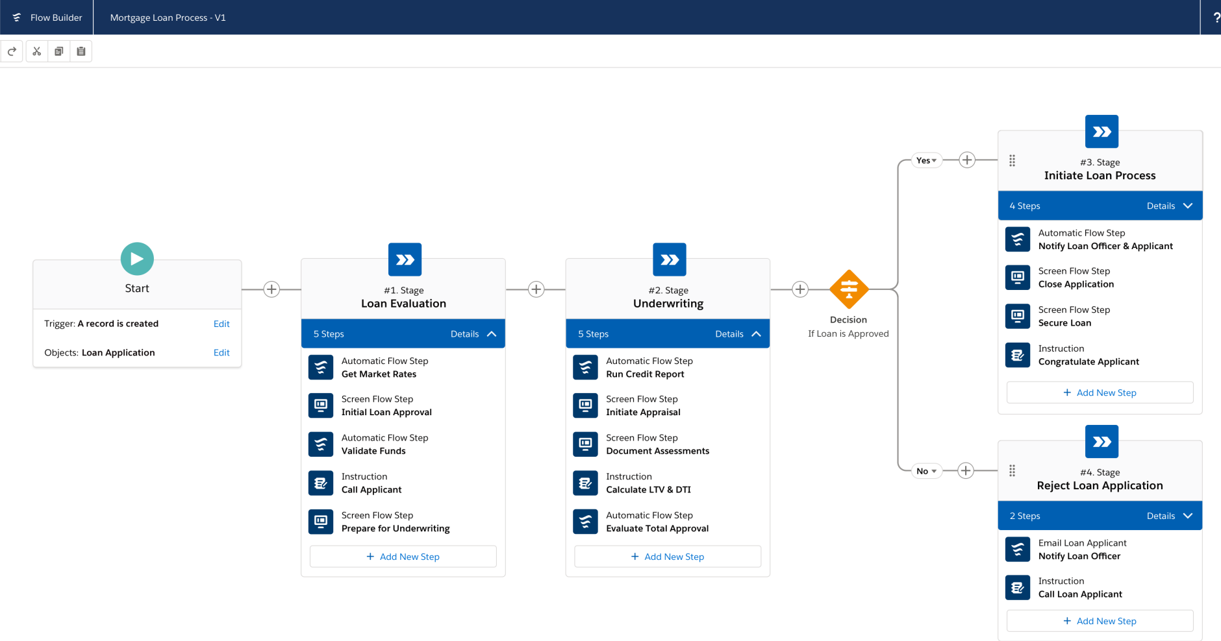Collapse Underwriting stage Details chevron
Viewport: 1221px width, 641px height.
tap(756, 334)
